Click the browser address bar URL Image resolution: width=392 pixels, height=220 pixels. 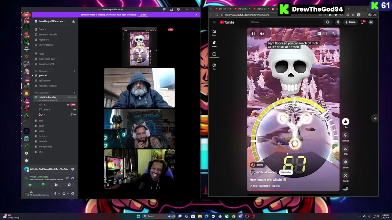(247, 15)
